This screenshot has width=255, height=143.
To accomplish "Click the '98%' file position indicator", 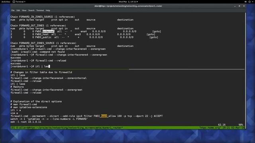I will [241, 125].
